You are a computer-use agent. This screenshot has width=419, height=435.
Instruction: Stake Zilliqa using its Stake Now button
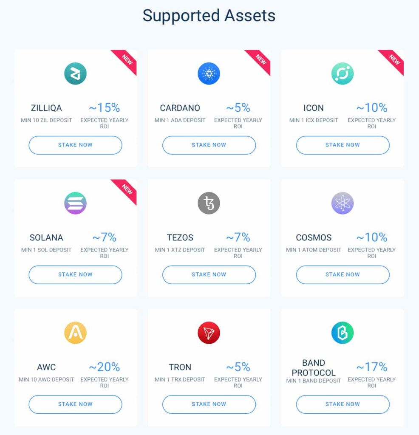[75, 145]
